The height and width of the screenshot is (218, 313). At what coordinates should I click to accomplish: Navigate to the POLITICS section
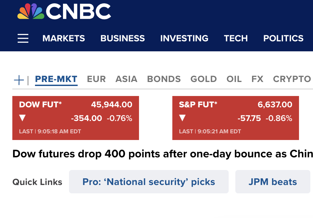click(x=283, y=38)
